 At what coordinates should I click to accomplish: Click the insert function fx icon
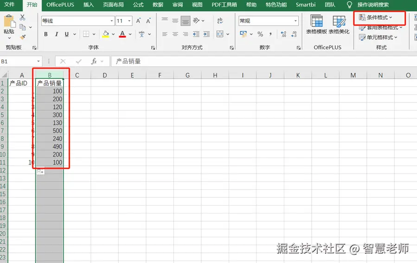94,61
